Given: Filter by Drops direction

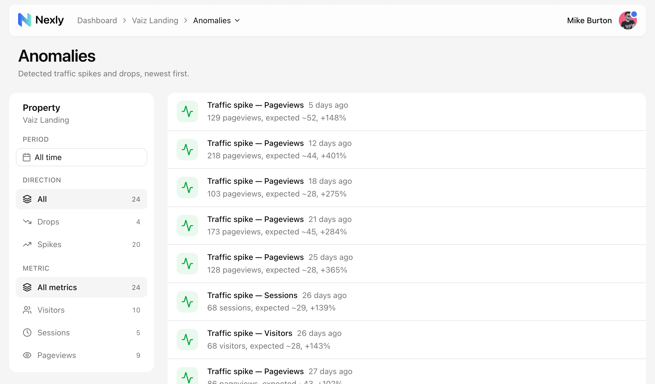Looking at the screenshot, I should pyautogui.click(x=82, y=222).
